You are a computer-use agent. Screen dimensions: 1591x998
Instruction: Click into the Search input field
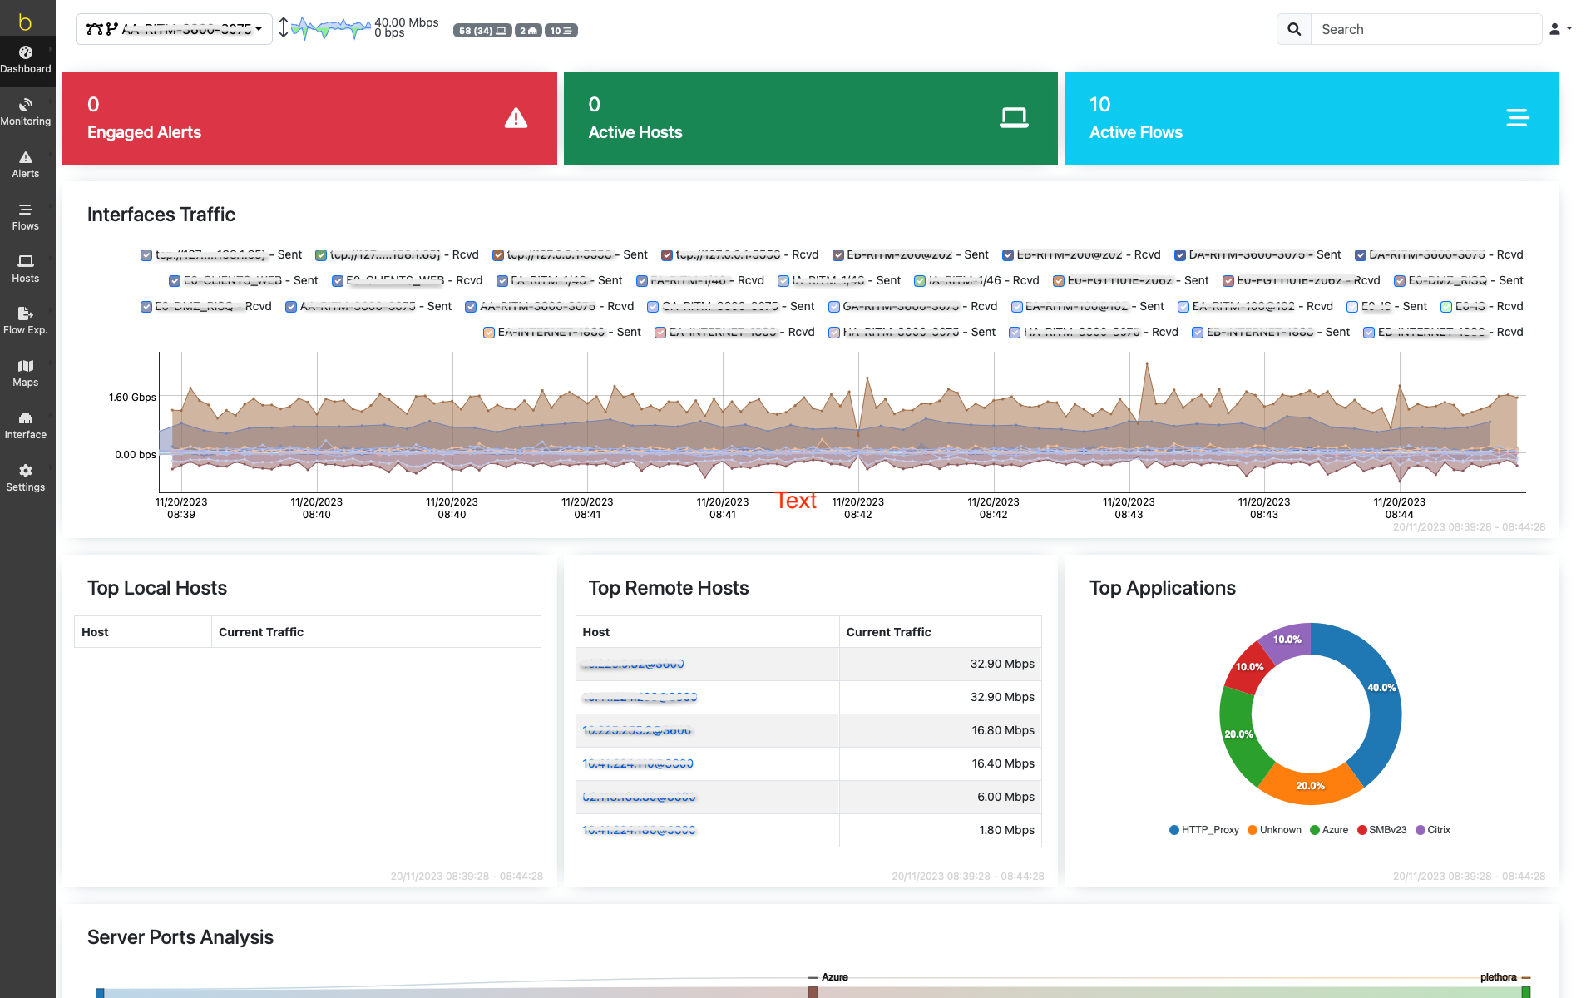(x=1425, y=30)
